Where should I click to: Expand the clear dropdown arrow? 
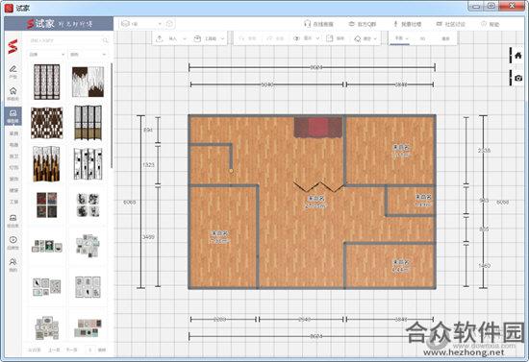pyautogui.click(x=375, y=39)
